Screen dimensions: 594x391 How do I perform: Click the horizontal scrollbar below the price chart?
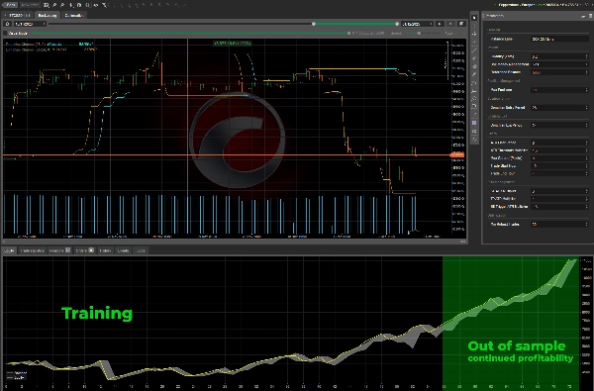(235, 241)
